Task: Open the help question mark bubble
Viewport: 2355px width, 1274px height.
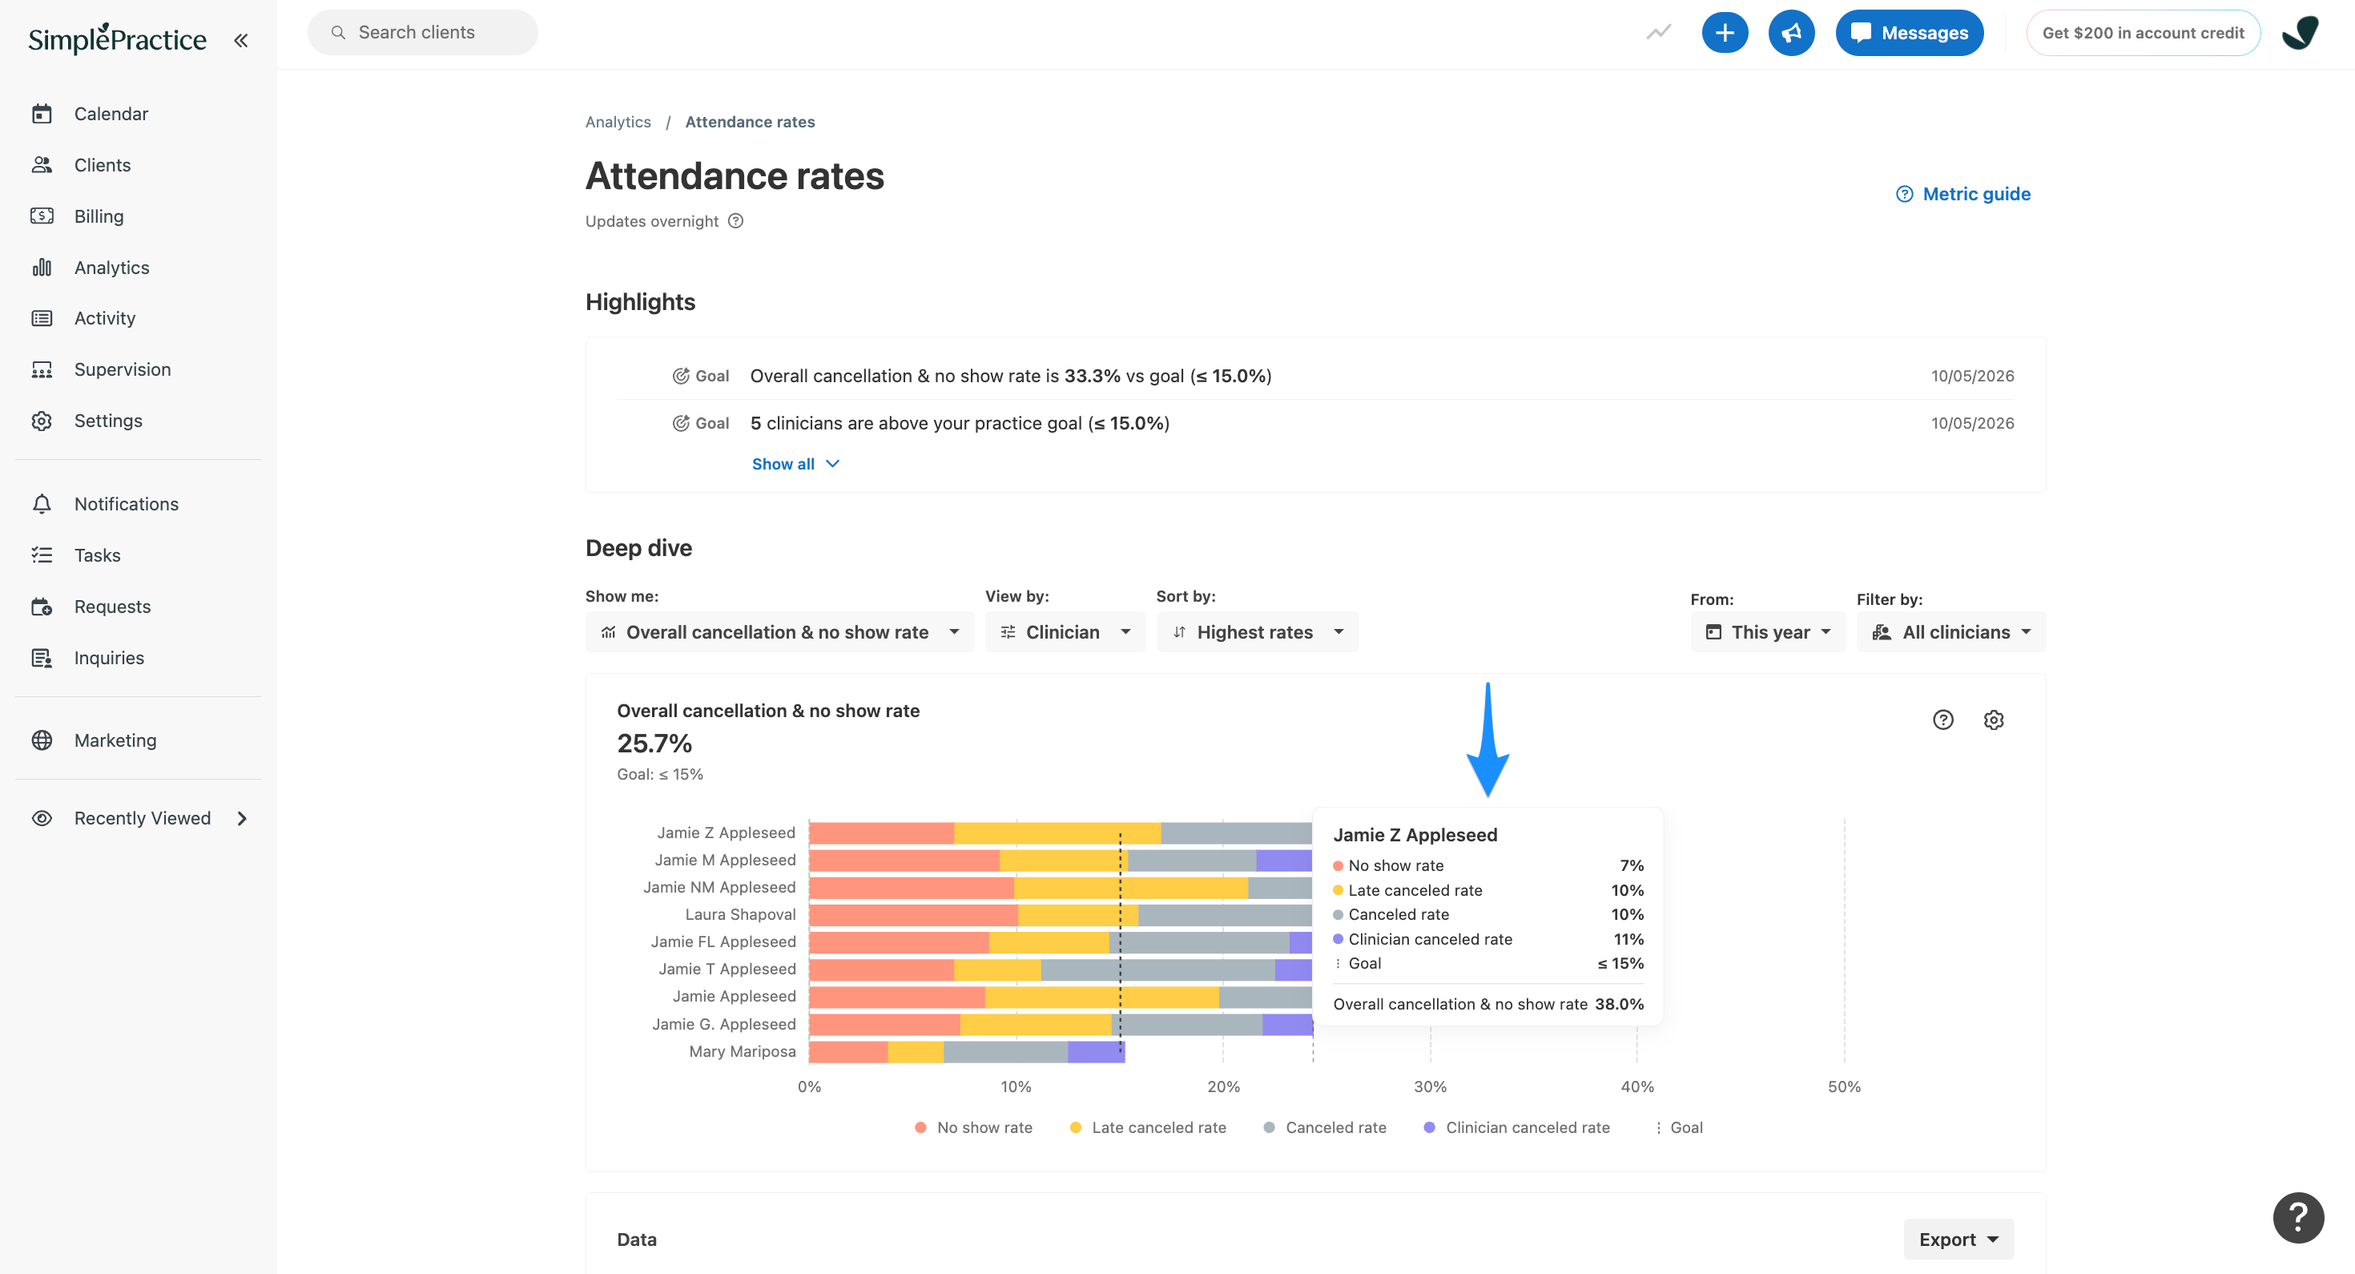Action: [2297, 1217]
